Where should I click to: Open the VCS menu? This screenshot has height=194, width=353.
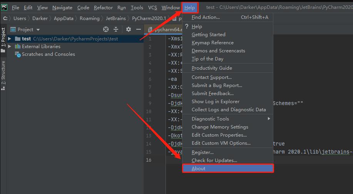(x=152, y=8)
